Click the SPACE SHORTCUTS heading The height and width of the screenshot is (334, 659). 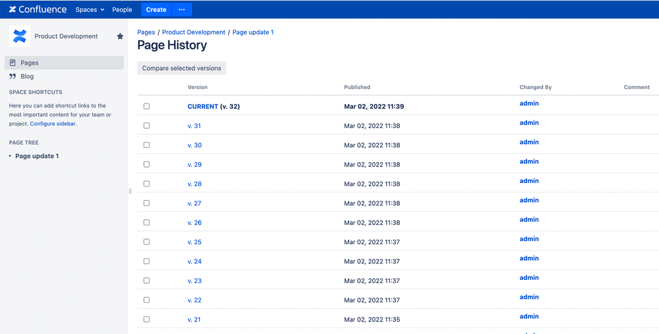click(36, 92)
